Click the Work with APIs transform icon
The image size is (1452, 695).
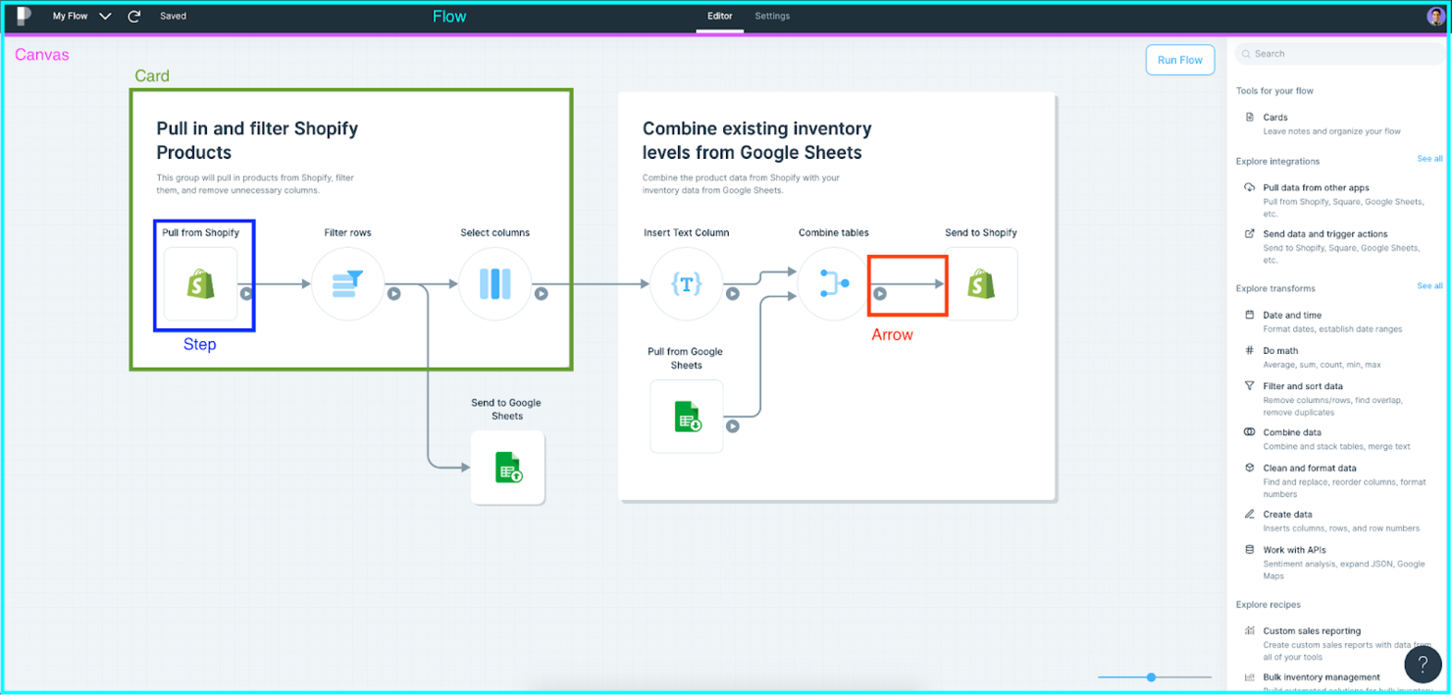pyautogui.click(x=1248, y=549)
